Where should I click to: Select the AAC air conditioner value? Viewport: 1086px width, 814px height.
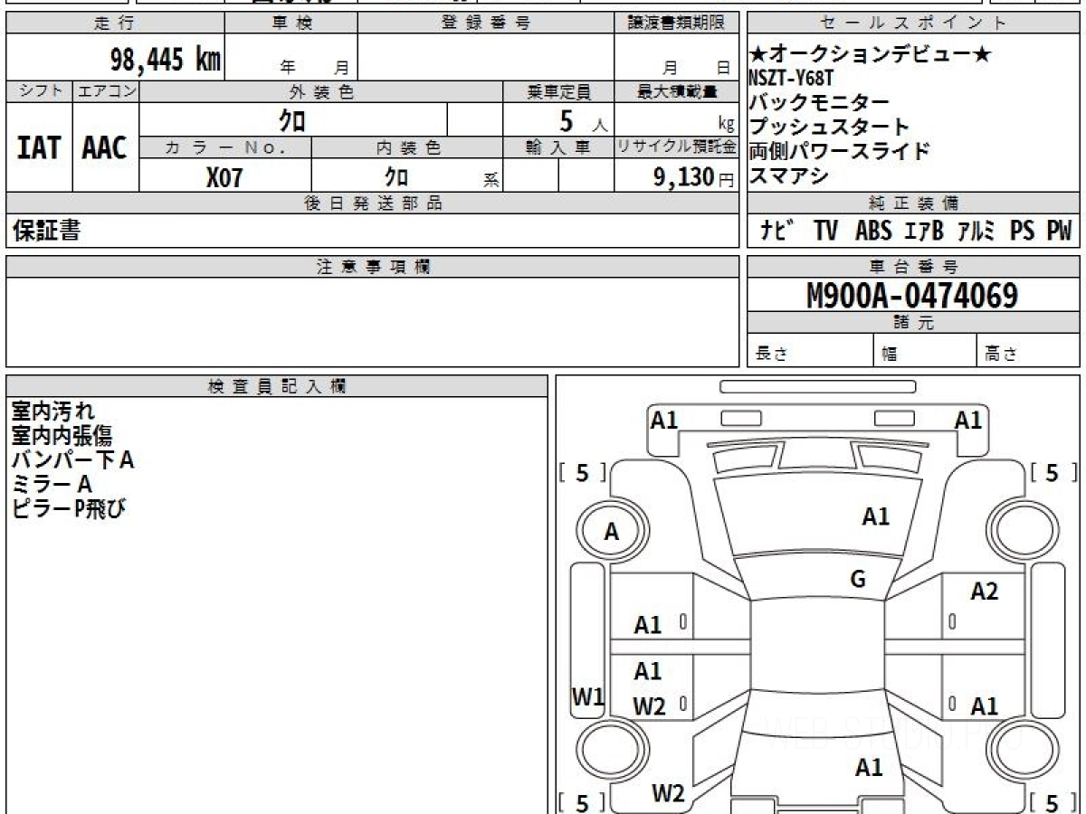tap(105, 147)
